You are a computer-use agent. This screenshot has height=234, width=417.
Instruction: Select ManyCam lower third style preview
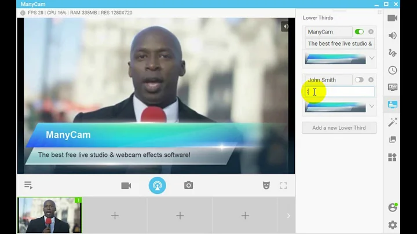pyautogui.click(x=335, y=58)
